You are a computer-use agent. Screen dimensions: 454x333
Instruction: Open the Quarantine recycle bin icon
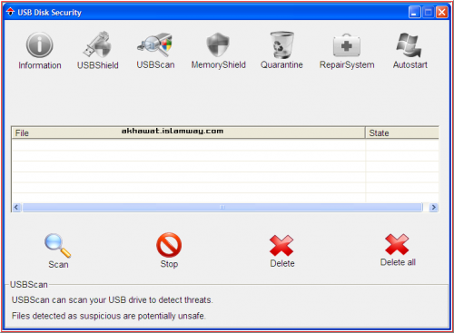[281, 44]
